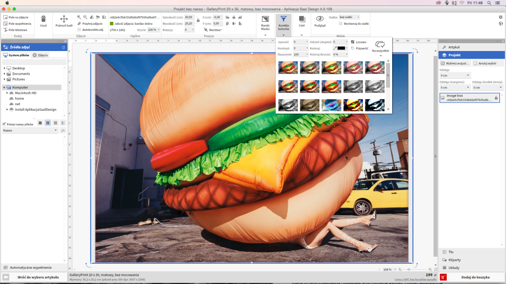Click Dodaj do koszyka button
The height and width of the screenshot is (284, 506).
475,277
